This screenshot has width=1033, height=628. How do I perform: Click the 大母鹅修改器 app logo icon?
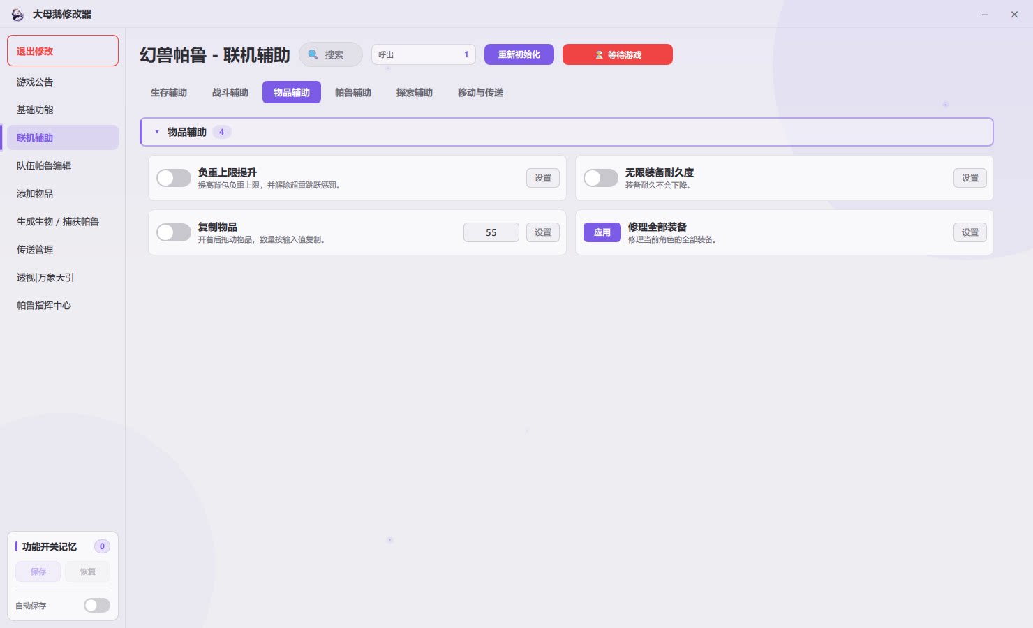pyautogui.click(x=17, y=14)
